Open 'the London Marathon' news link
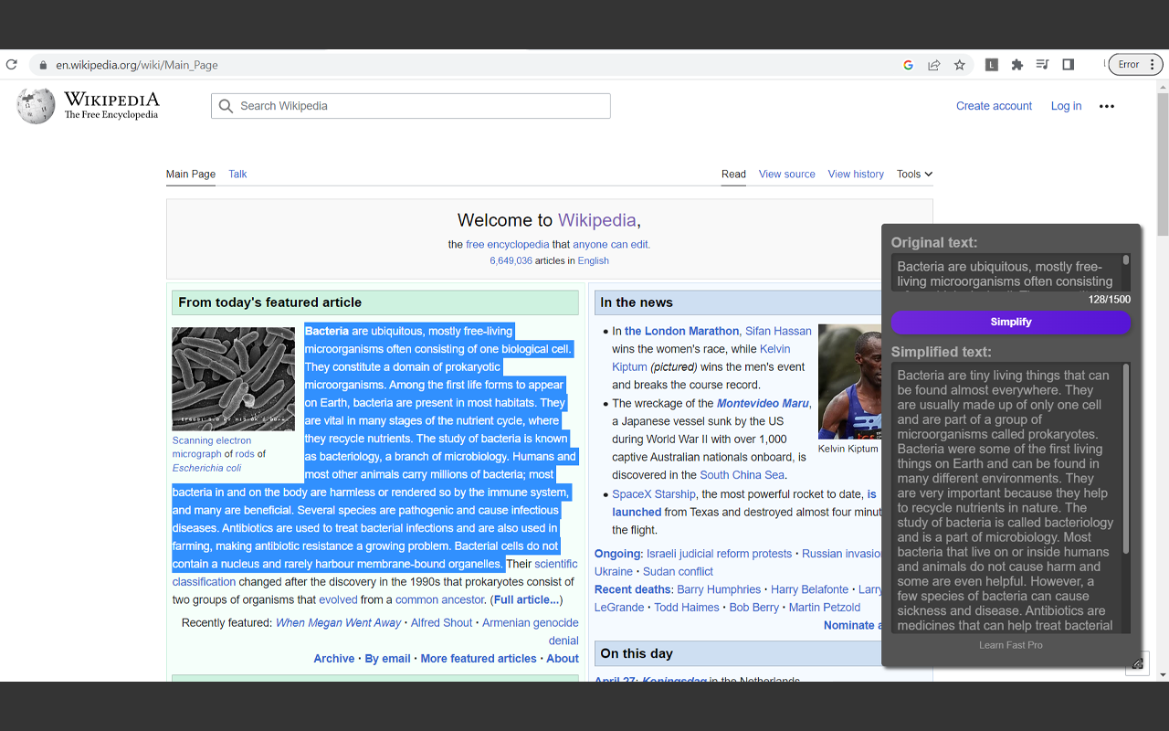Image resolution: width=1169 pixels, height=731 pixels. pyautogui.click(x=681, y=331)
